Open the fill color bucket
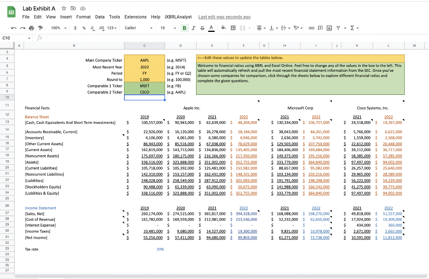The image size is (429, 279). (x=224, y=28)
